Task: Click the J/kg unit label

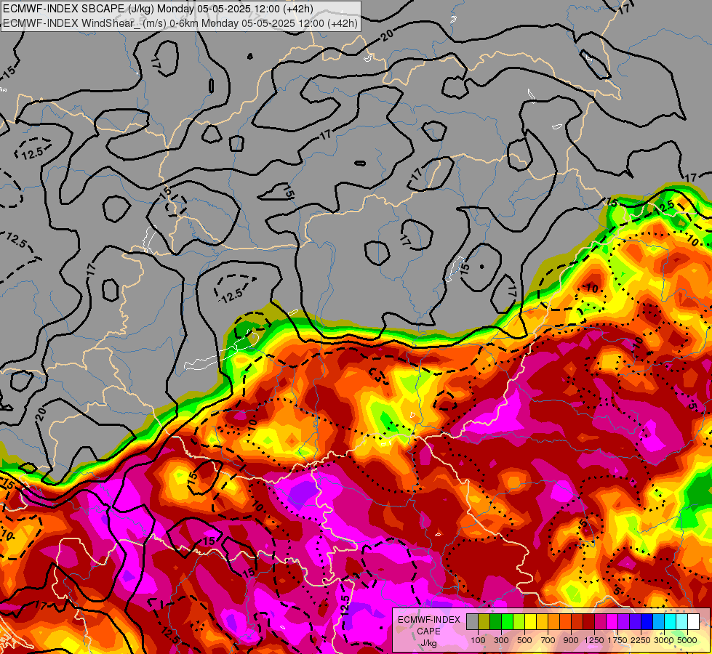Action: [428, 644]
